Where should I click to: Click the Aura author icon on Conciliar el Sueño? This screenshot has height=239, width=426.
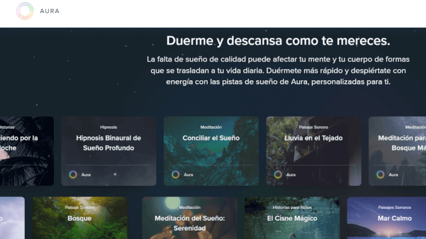pyautogui.click(x=176, y=175)
